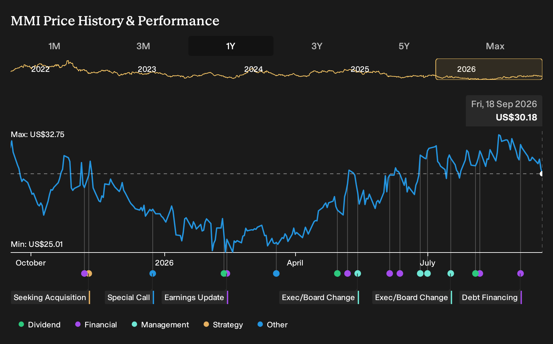Jump to 2025 on the overview chart
Image resolution: width=553 pixels, height=344 pixels.
360,69
